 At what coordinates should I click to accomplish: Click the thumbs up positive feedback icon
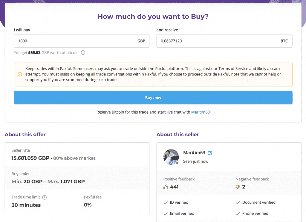pos(166,187)
